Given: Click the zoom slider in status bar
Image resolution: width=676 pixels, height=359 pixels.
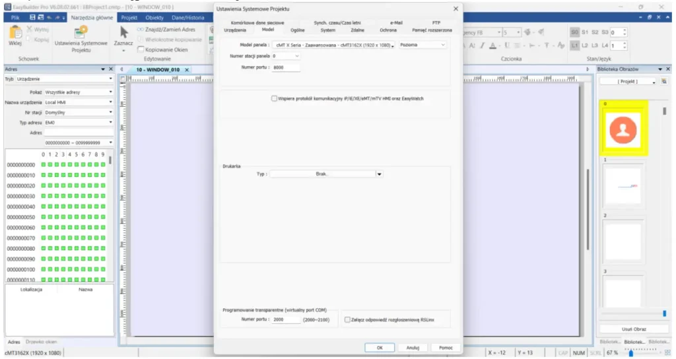Looking at the screenshot, I should coord(631,352).
